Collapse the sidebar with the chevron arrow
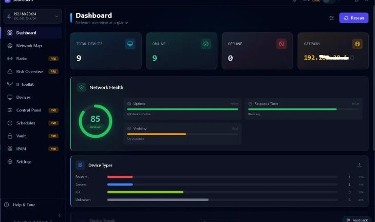Image resolution: width=375 pixels, height=222 pixels. coord(59,215)
